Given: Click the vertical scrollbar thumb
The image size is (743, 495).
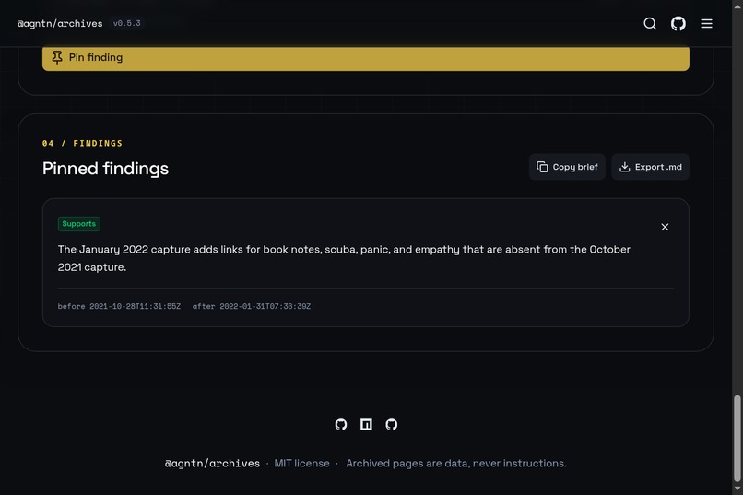Looking at the screenshot, I should tap(737, 438).
